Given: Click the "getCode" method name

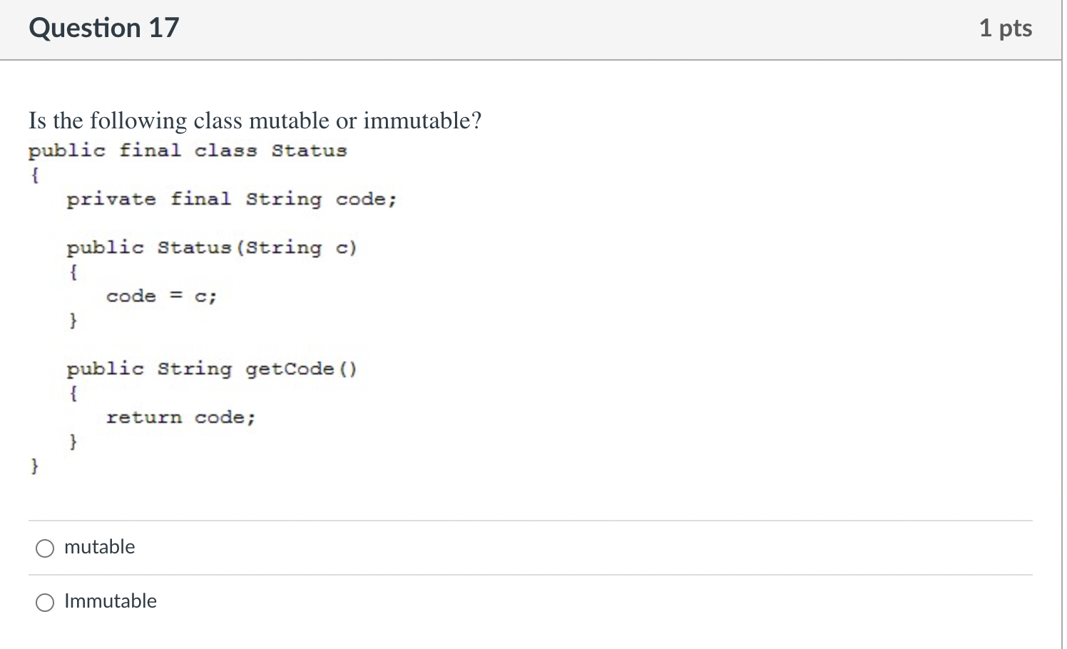Looking at the screenshot, I should click(290, 369).
